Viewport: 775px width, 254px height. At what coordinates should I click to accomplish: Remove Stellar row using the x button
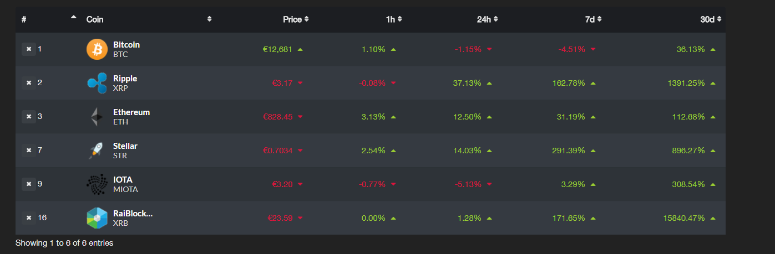click(x=29, y=151)
